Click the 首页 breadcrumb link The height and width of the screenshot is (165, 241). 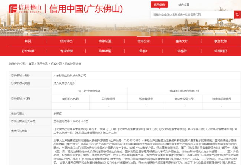click(31, 64)
